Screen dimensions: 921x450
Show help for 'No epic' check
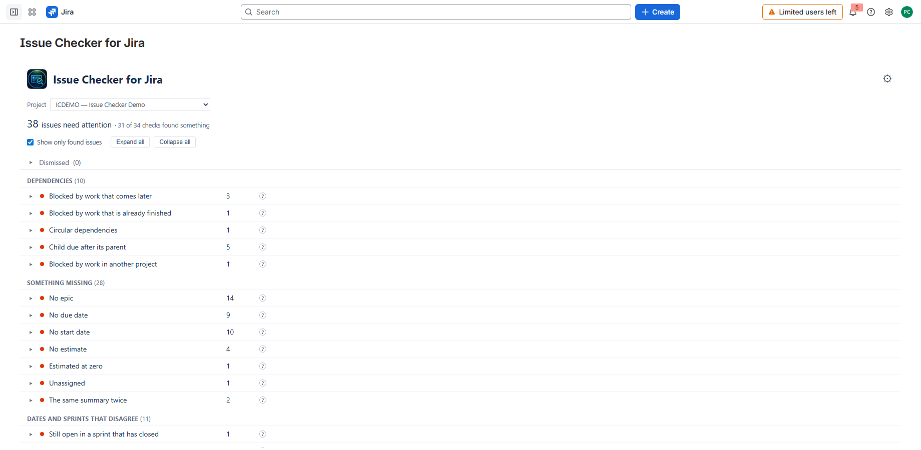(263, 298)
